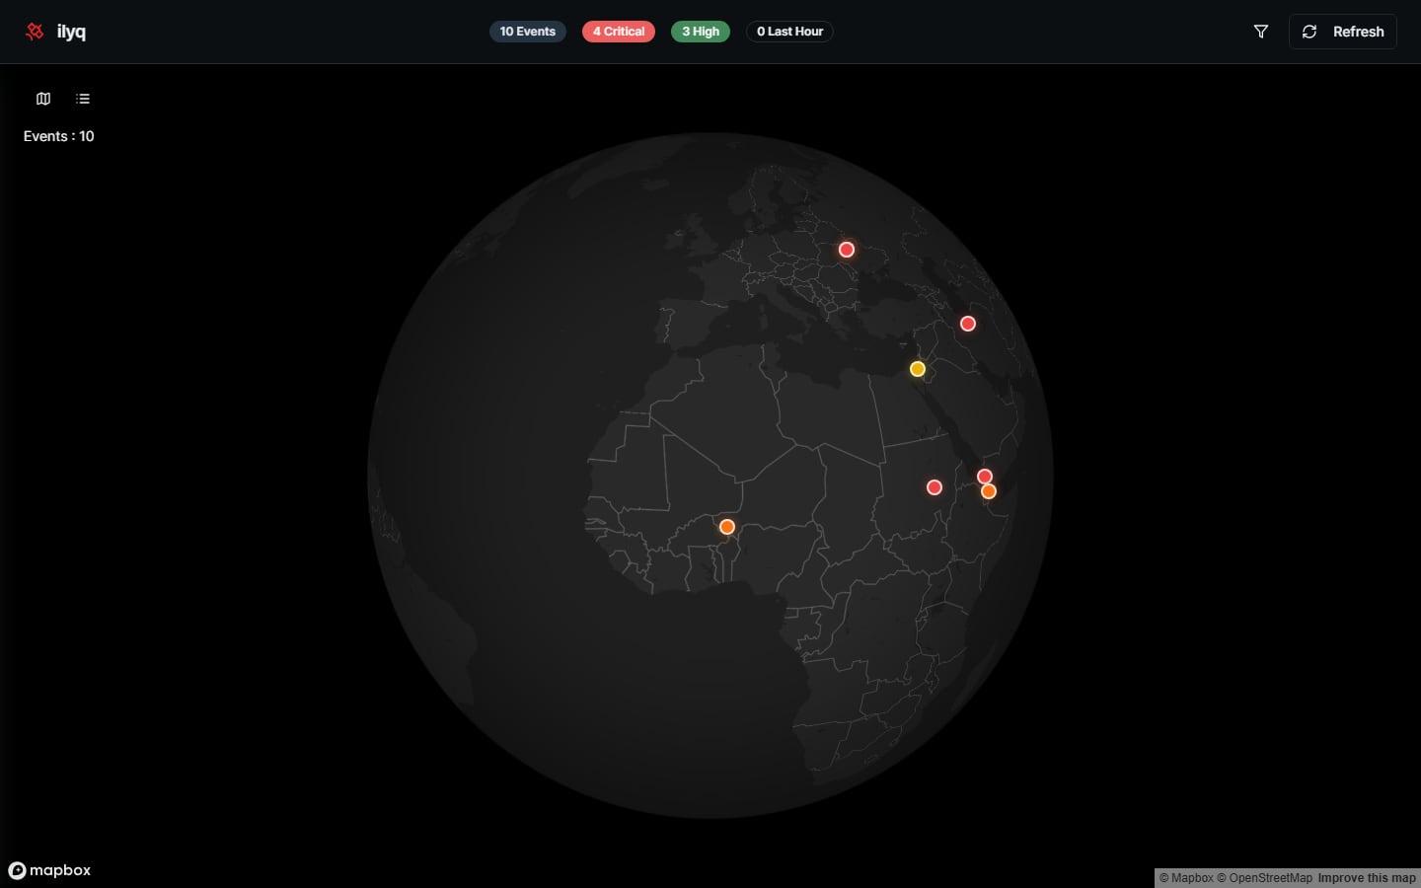This screenshot has width=1421, height=888.
Task: Open the filter funnel icon
Action: (x=1260, y=32)
